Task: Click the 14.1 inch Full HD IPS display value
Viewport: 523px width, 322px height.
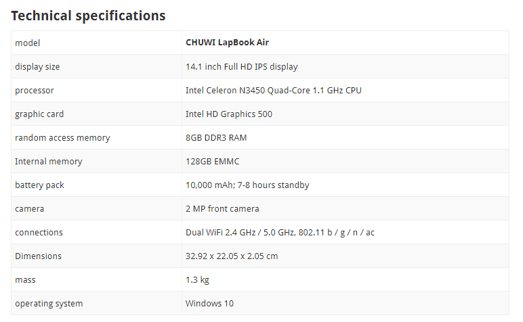Action: coord(241,67)
